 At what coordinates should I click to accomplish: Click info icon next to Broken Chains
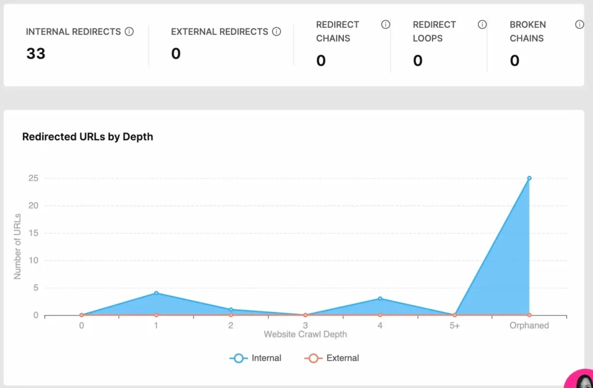(579, 24)
